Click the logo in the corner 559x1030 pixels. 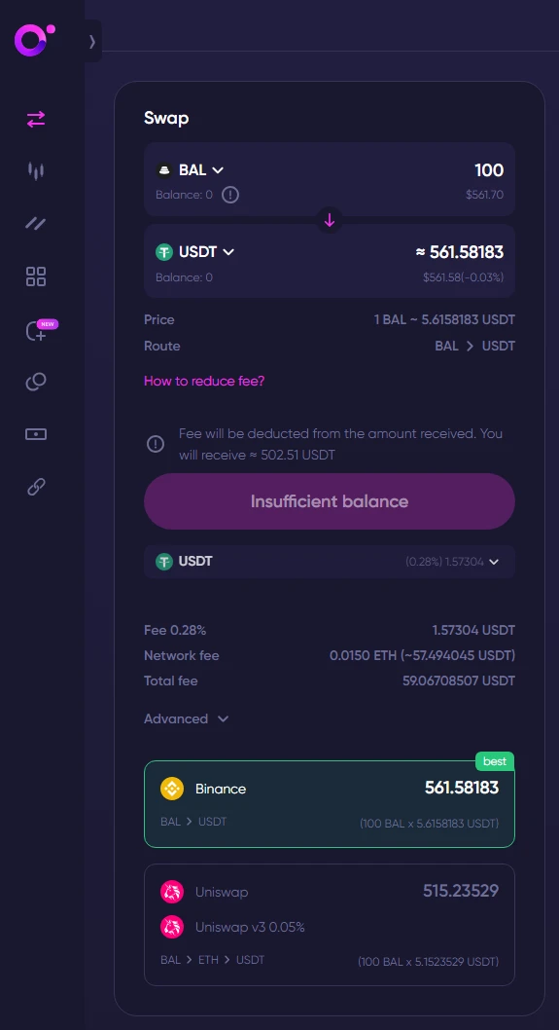point(35,40)
